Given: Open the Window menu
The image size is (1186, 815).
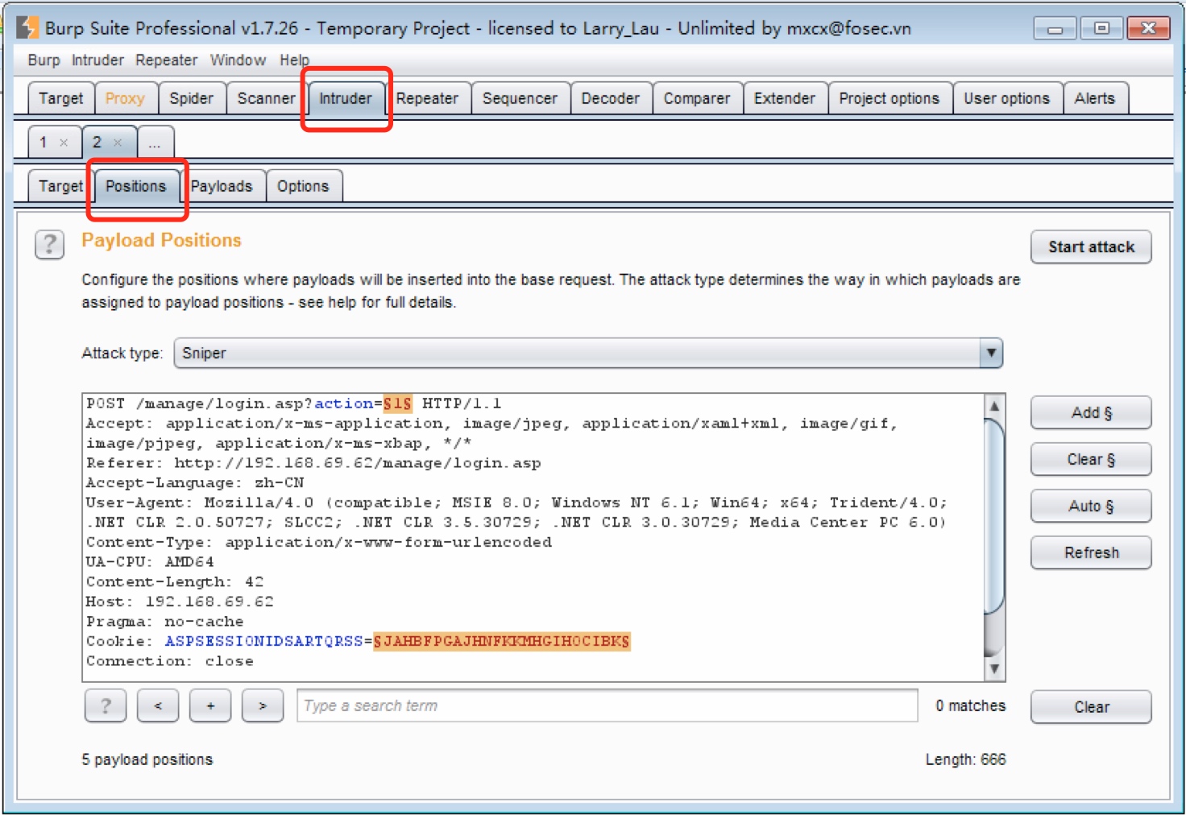Looking at the screenshot, I should (238, 60).
